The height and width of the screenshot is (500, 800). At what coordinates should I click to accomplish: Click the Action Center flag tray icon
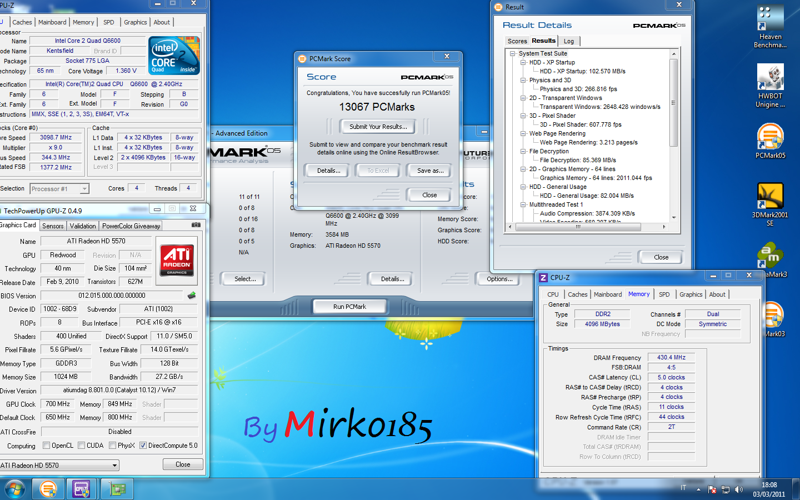(x=712, y=489)
